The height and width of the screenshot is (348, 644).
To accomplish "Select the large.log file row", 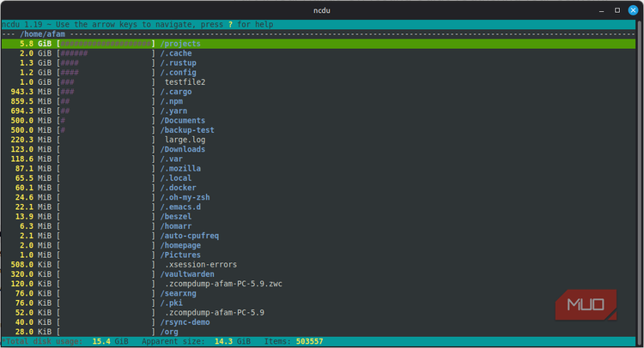I will pos(319,140).
